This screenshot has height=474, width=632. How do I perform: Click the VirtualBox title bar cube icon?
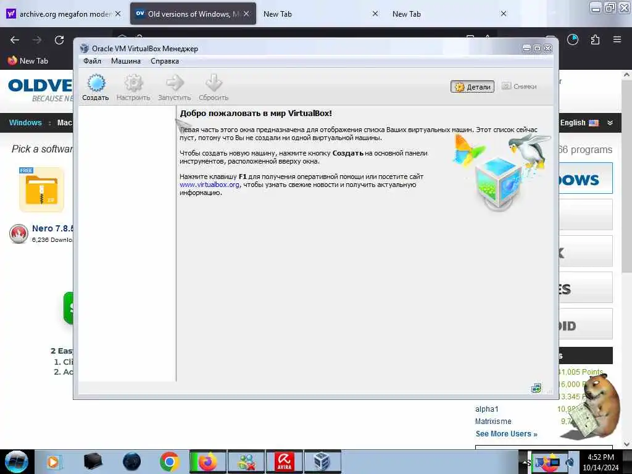coord(84,48)
